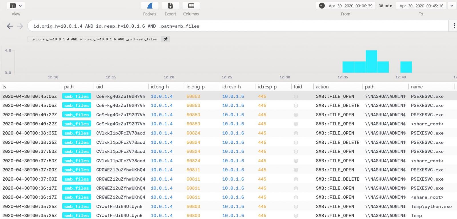Click inside the search query input field
Screen dimensions: 457x219
pos(228,26)
